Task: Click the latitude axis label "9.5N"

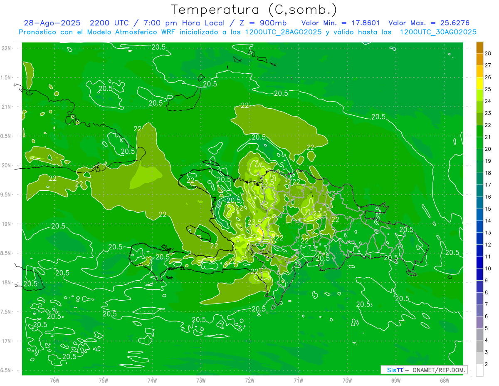Action: coord(6,194)
